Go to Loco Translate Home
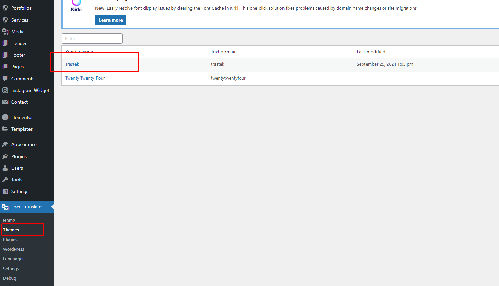Image resolution: width=499 pixels, height=286 pixels. tap(9, 220)
